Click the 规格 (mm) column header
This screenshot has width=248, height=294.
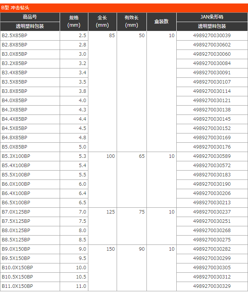tap(74, 22)
